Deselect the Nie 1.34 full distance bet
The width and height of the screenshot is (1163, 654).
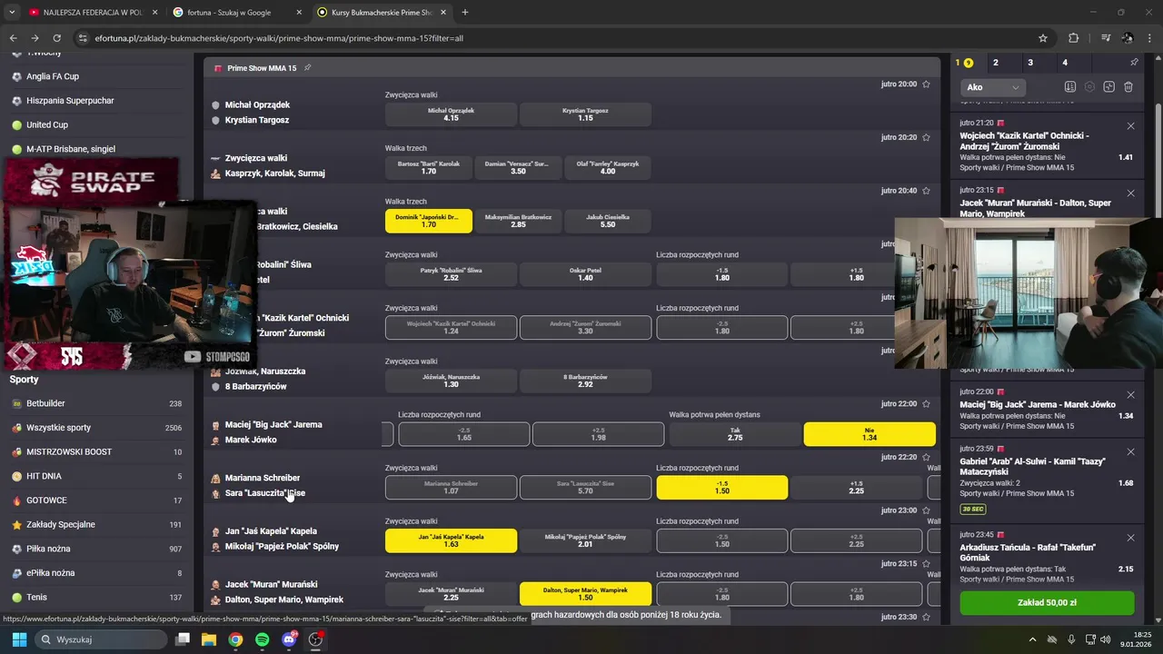click(870, 433)
